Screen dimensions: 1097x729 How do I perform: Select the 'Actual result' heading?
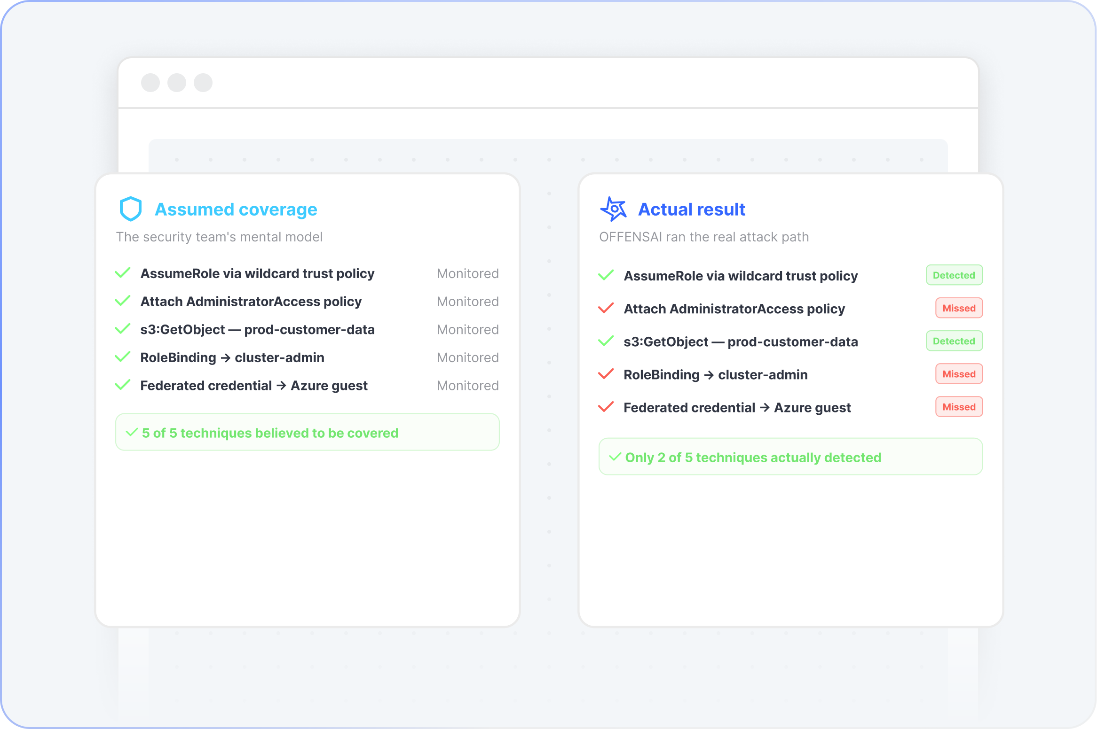point(692,209)
